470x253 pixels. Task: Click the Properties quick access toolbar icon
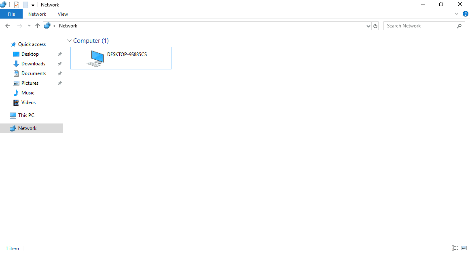[x=17, y=5]
